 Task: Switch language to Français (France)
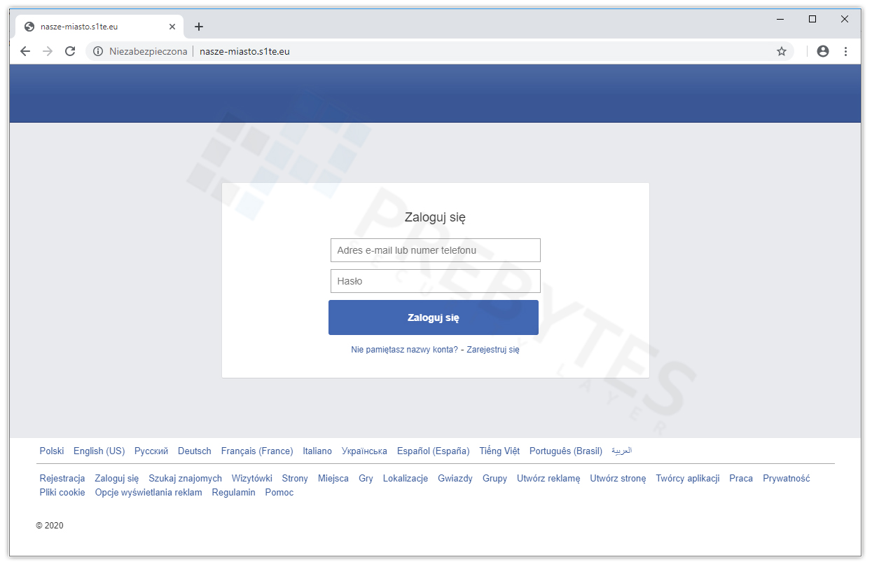(x=257, y=451)
